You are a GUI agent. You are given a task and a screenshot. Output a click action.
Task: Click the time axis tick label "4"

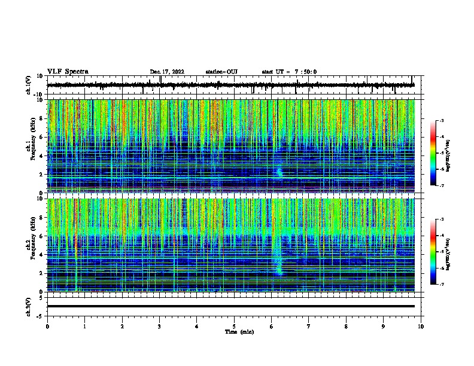click(197, 327)
